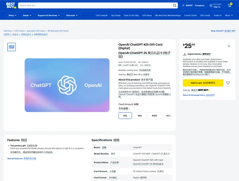The height and width of the screenshot is (181, 239).
Task: Open the Shop ChatGPT link
Action: [x=217, y=31]
